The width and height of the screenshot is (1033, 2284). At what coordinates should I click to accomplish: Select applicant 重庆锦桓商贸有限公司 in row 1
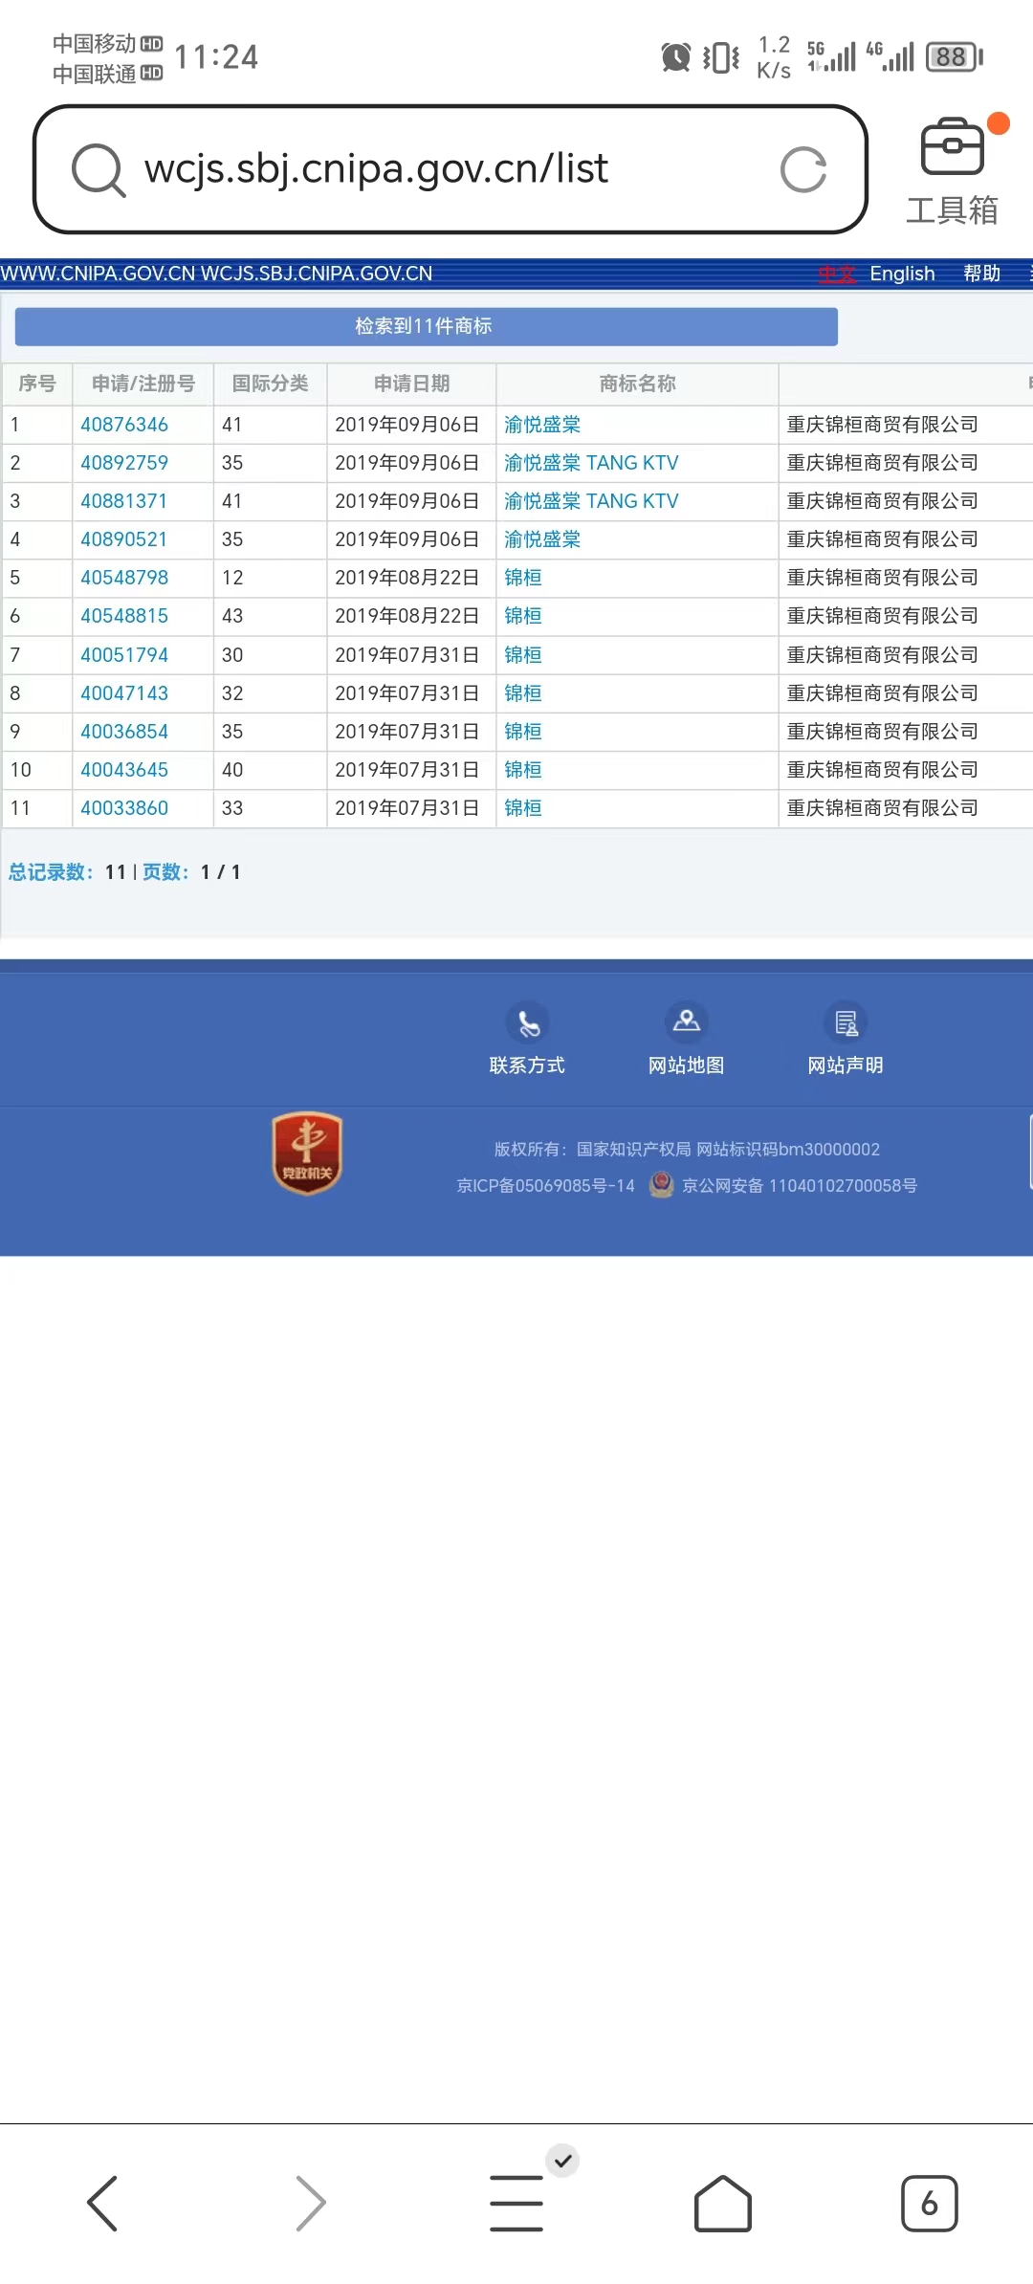click(883, 425)
